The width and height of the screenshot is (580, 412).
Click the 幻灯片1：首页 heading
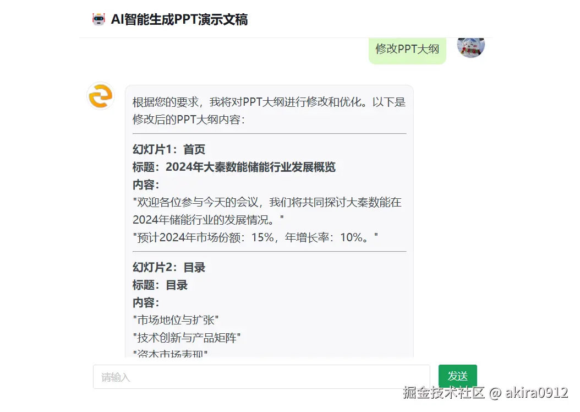[x=169, y=150]
